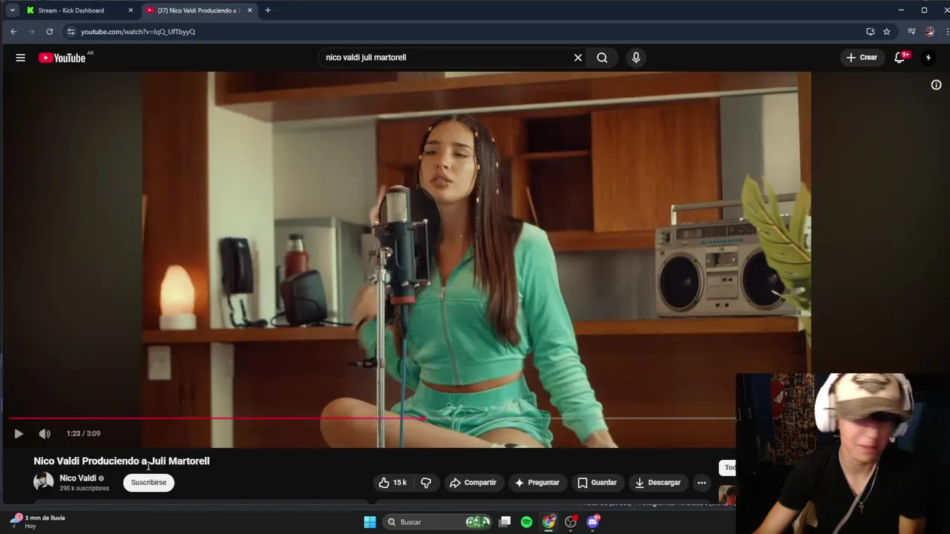
Task: Open the lightning bolt account avatar
Action: click(928, 57)
